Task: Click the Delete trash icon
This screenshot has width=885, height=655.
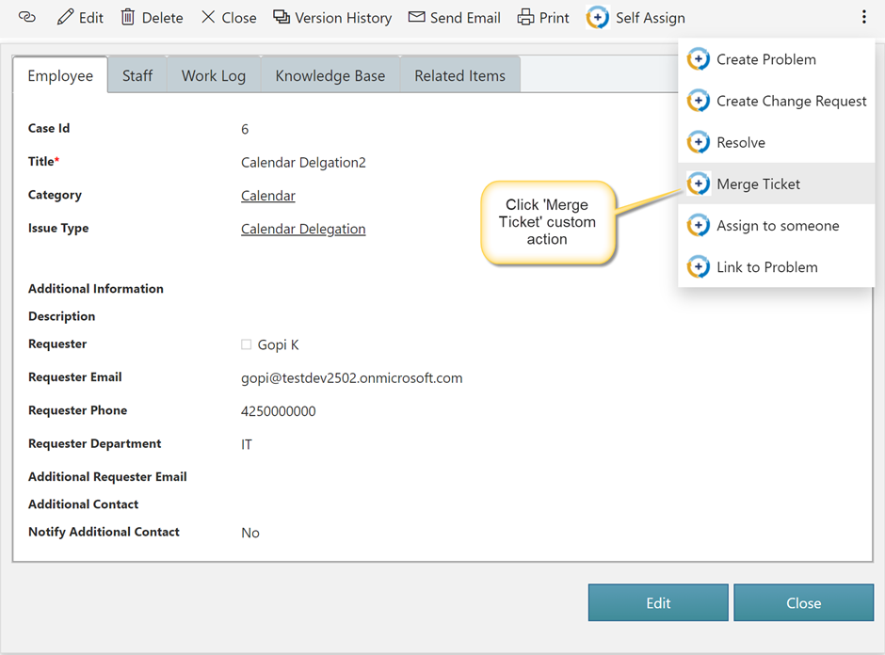Action: click(128, 18)
